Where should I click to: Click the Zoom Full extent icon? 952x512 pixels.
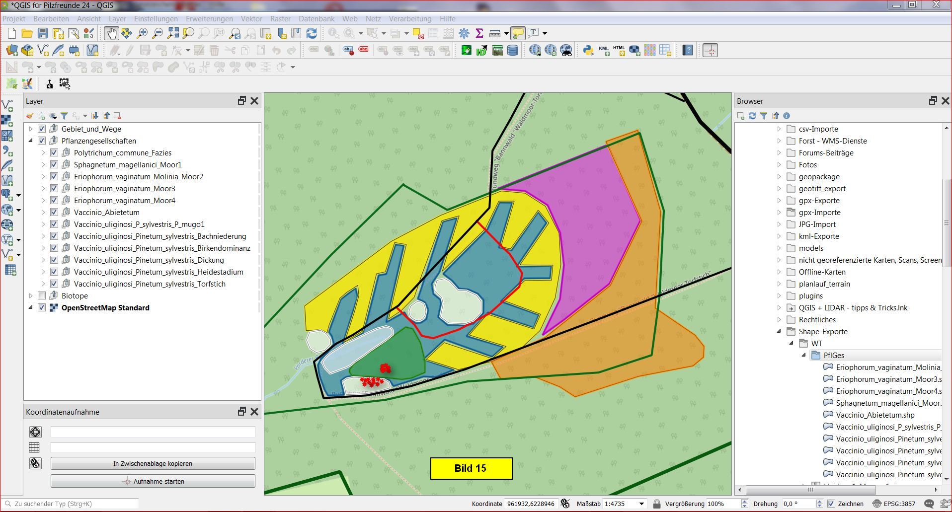pos(173,33)
